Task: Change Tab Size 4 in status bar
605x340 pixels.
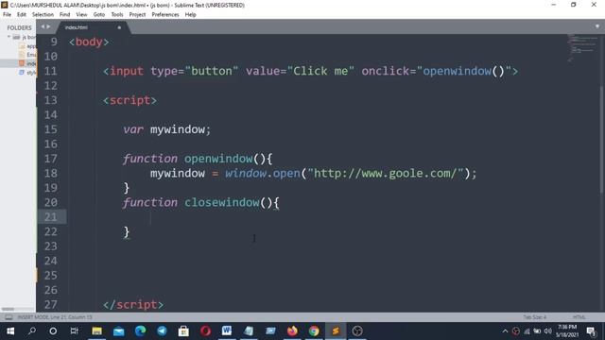Action: 534,317
